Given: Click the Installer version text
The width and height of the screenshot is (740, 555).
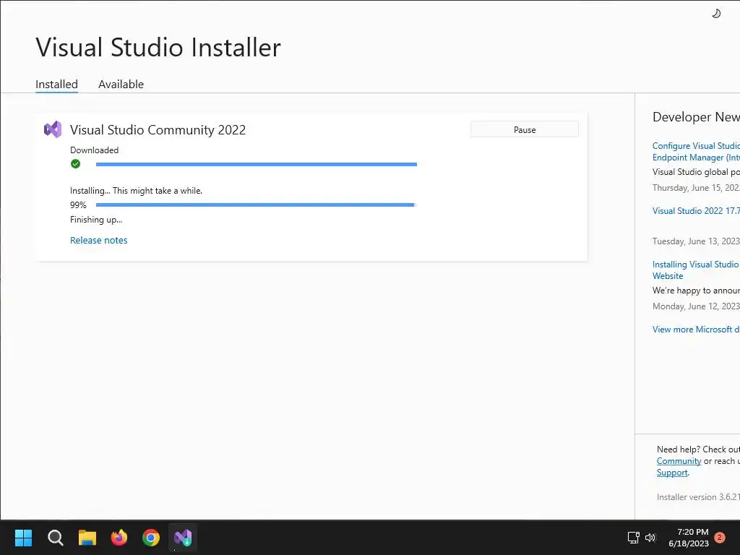Looking at the screenshot, I should point(698,497).
